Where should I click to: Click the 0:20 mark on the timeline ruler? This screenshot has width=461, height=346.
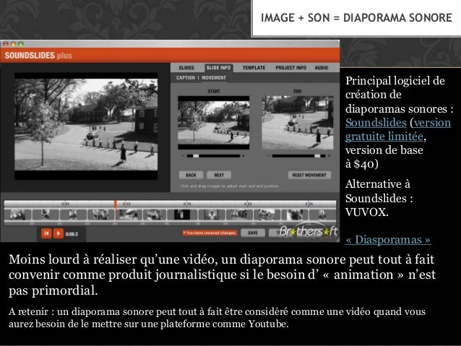248,204
